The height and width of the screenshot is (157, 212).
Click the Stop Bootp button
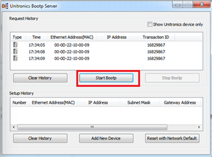tap(172, 78)
